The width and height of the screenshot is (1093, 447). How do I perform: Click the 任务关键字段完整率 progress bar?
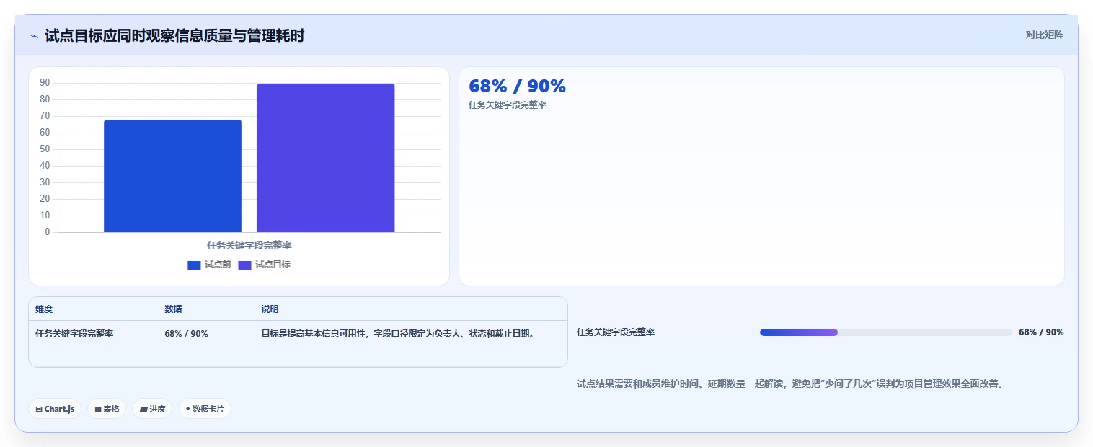pos(886,332)
